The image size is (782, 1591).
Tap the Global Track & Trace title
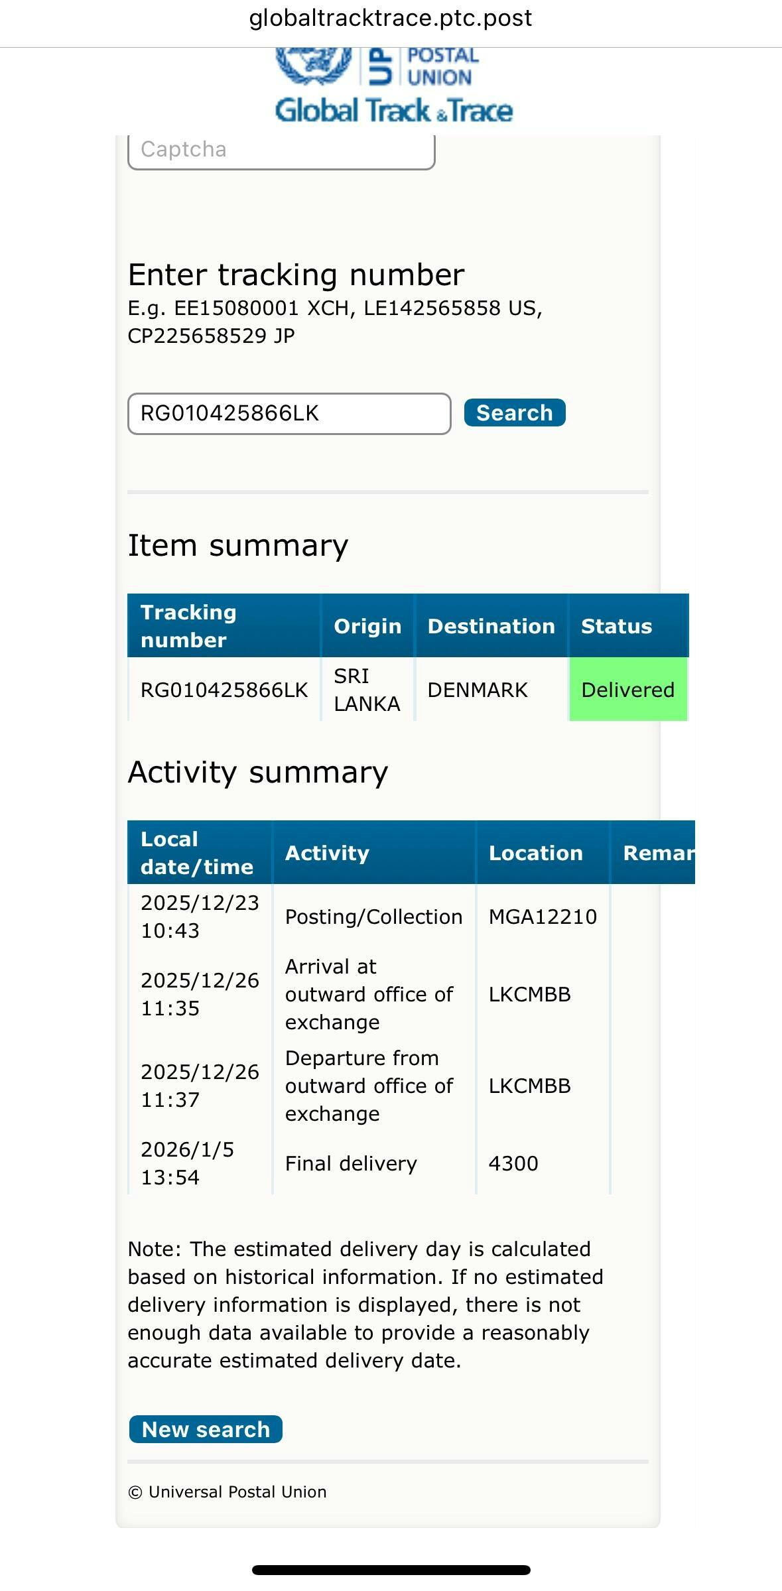[394, 111]
